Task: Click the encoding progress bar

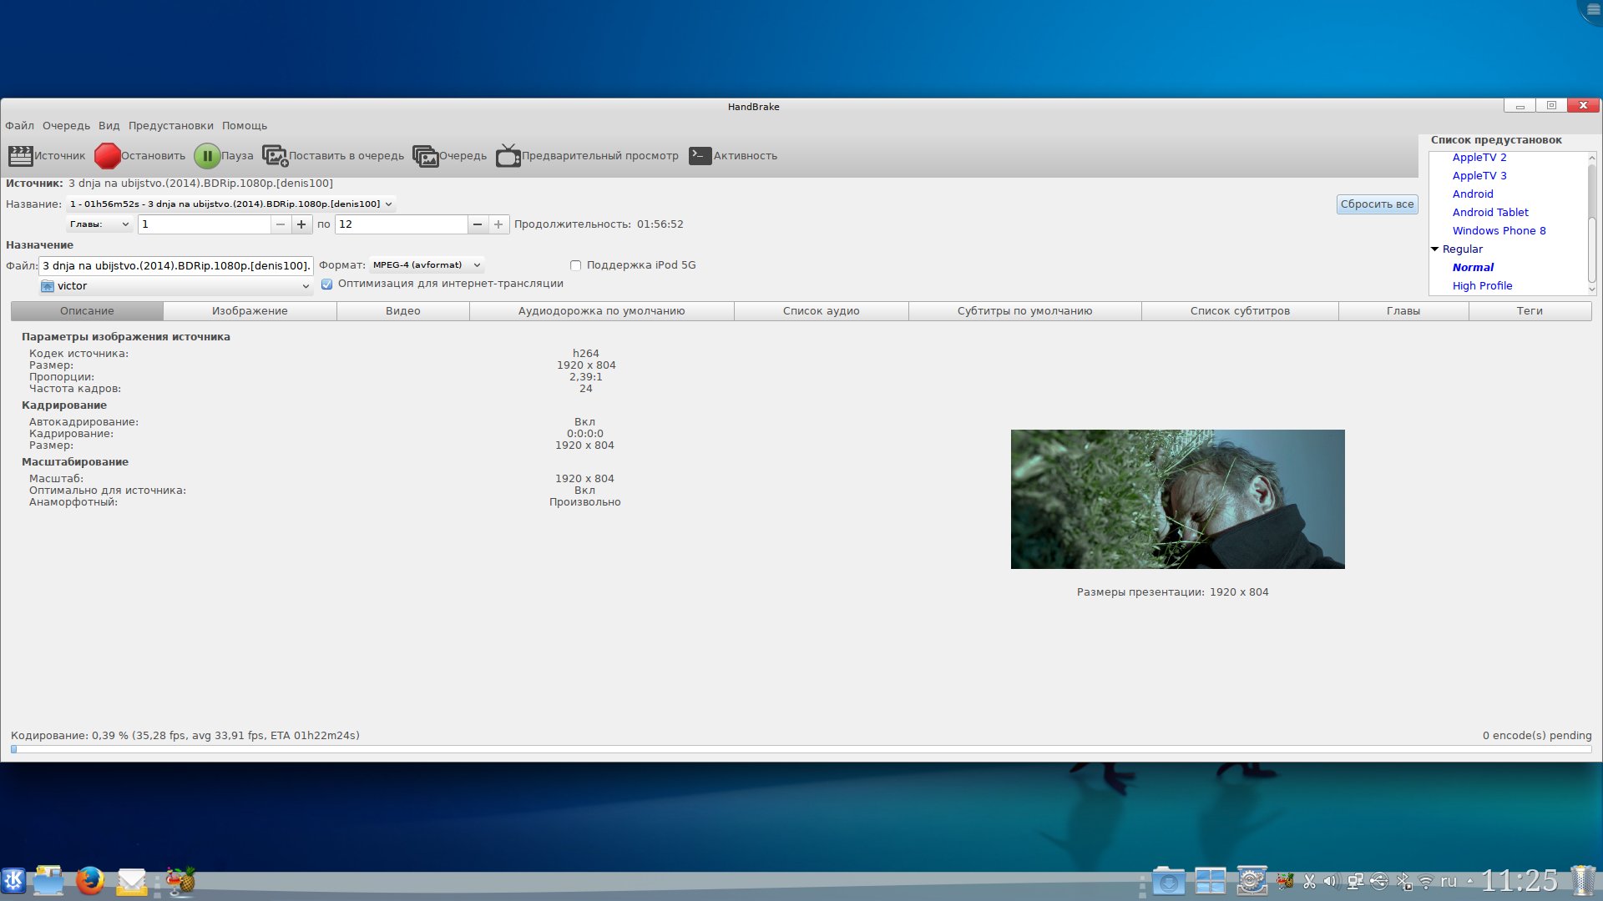Action: point(801,749)
